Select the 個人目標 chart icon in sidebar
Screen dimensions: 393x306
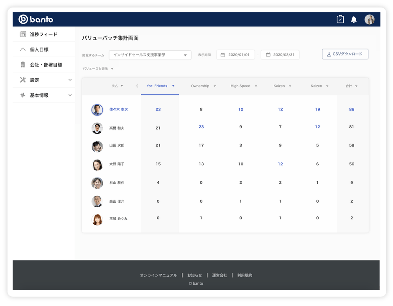[x=23, y=49]
